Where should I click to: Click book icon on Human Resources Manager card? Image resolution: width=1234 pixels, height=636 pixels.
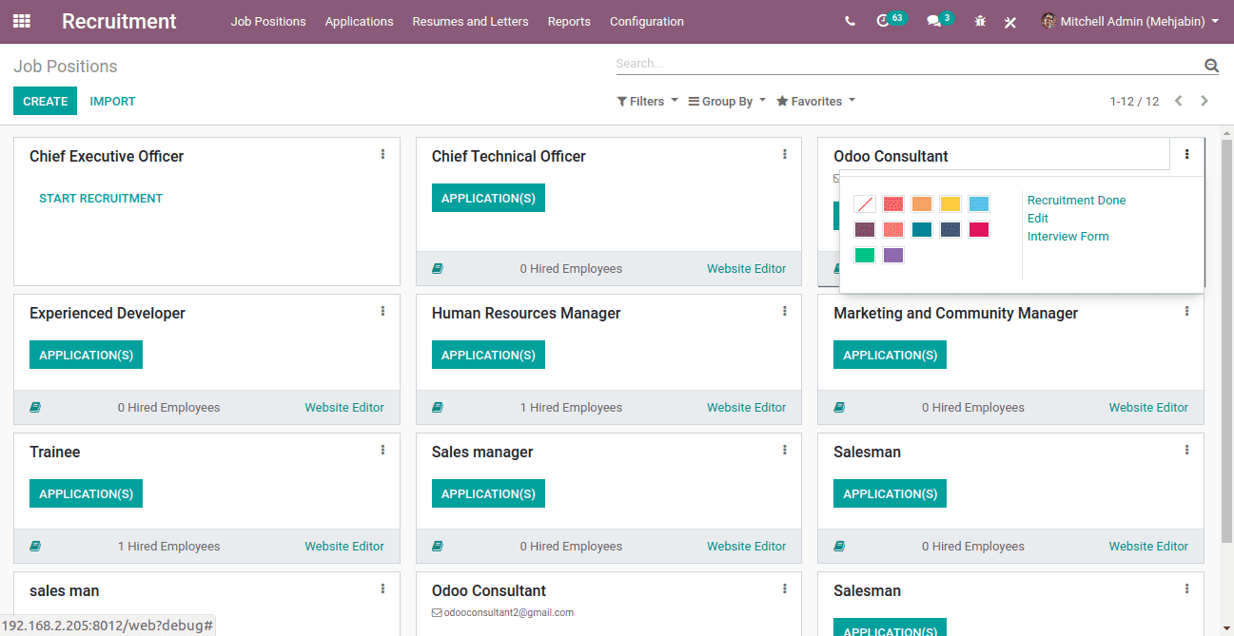click(x=438, y=408)
